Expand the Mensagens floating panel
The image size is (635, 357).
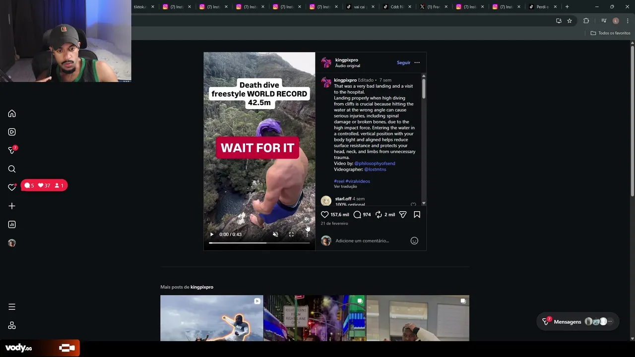pos(578,322)
